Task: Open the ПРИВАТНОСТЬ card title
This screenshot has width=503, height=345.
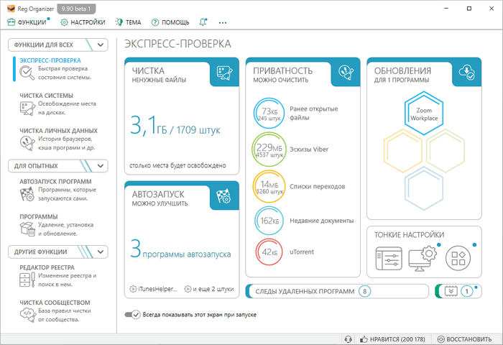Action: tap(282, 70)
